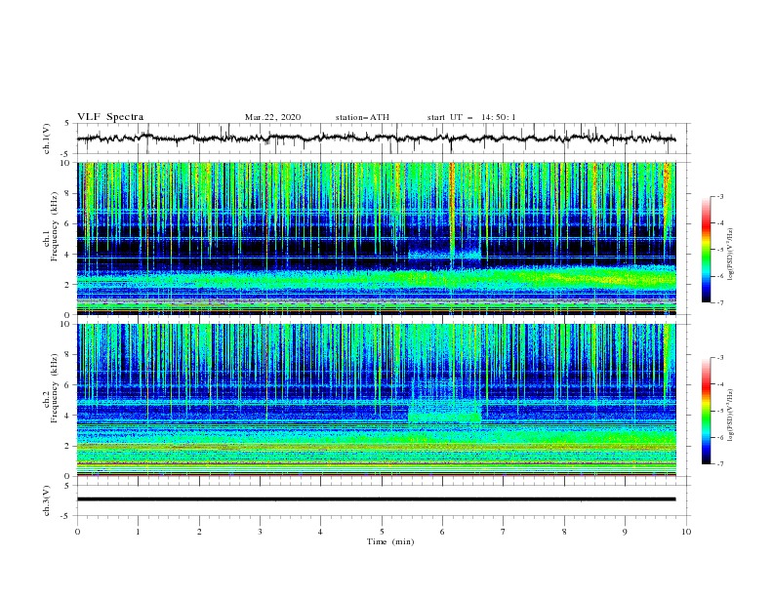Click the "ch.3(V)" axis label
The width and height of the screenshot is (773, 597).
click(47, 500)
